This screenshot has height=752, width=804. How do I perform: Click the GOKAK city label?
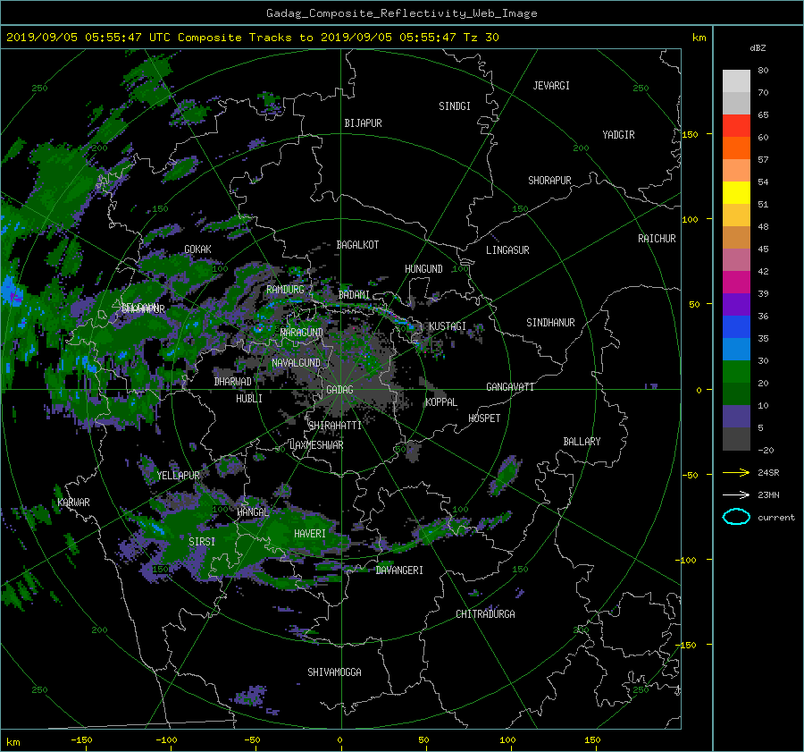pos(198,249)
